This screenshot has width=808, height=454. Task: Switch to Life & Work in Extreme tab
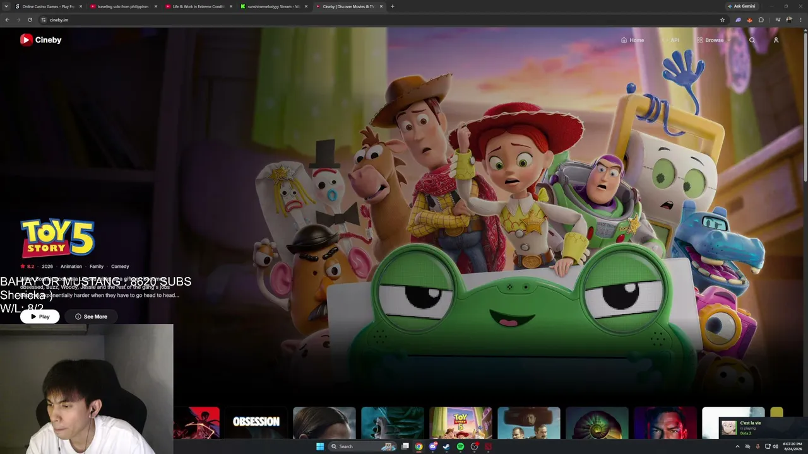(199, 6)
